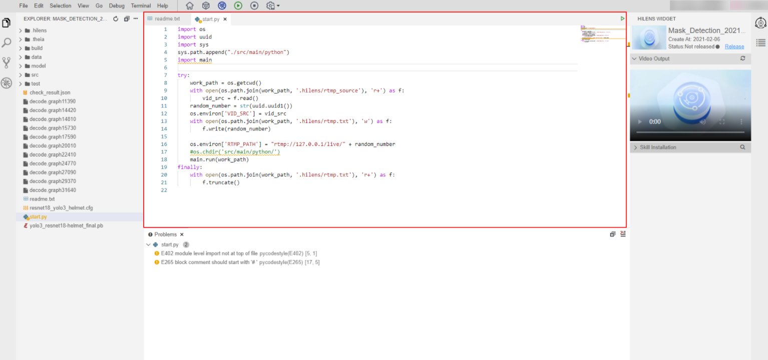Refresh the Video Output section
This screenshot has width=768, height=360.
[x=742, y=58]
